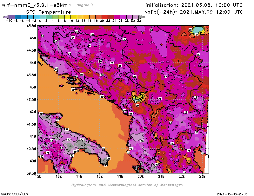The image size is (254, 196).
Task: Click the '16E' longitude label
Action: 59,176
